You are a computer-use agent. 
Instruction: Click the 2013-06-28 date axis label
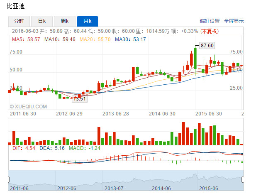(116, 114)
